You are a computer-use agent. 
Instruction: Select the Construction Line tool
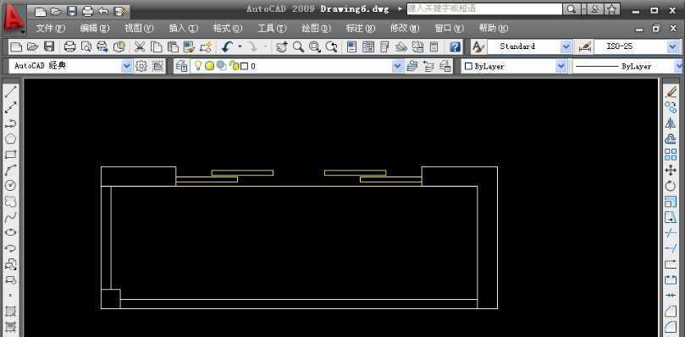10,107
